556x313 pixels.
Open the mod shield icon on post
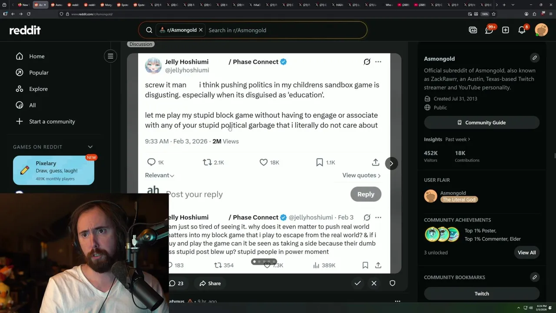pyautogui.click(x=392, y=283)
